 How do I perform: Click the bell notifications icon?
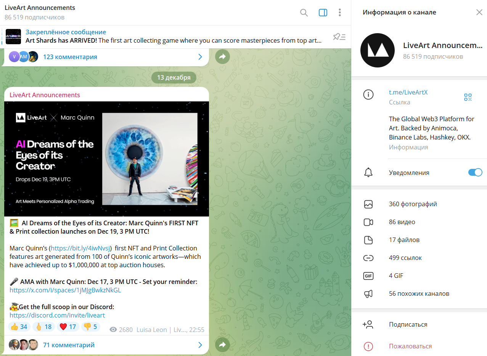click(368, 172)
